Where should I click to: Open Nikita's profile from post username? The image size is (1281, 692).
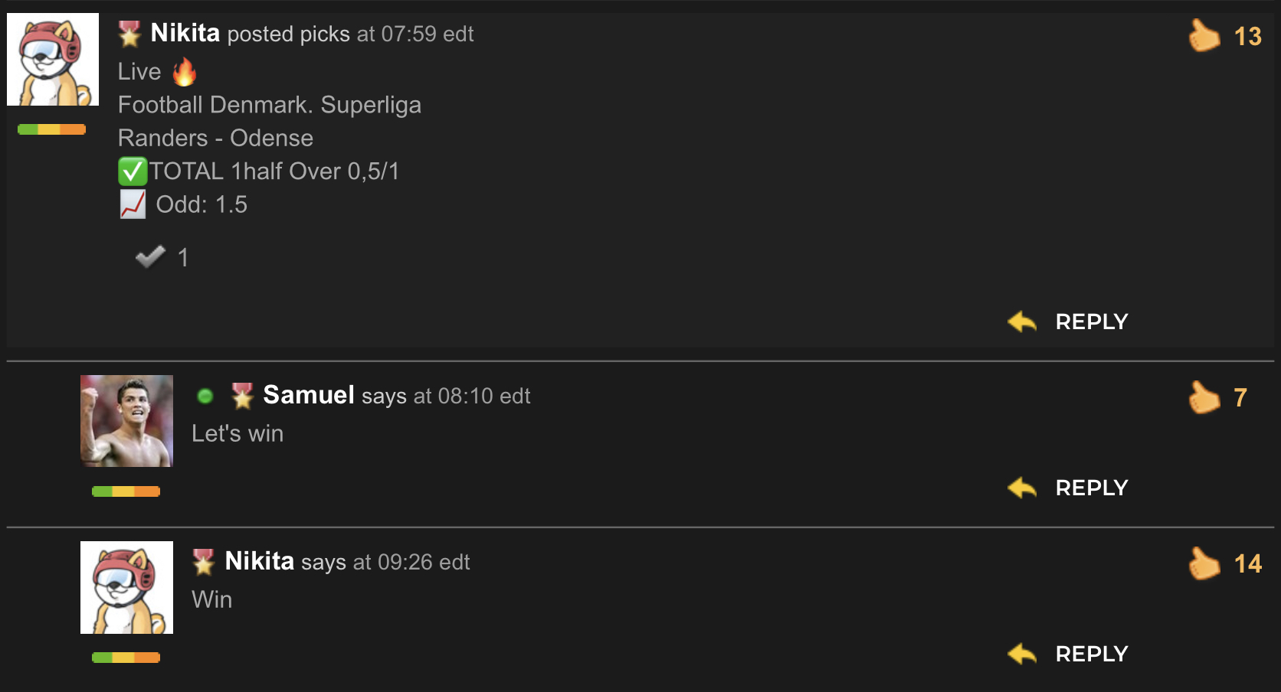[185, 33]
